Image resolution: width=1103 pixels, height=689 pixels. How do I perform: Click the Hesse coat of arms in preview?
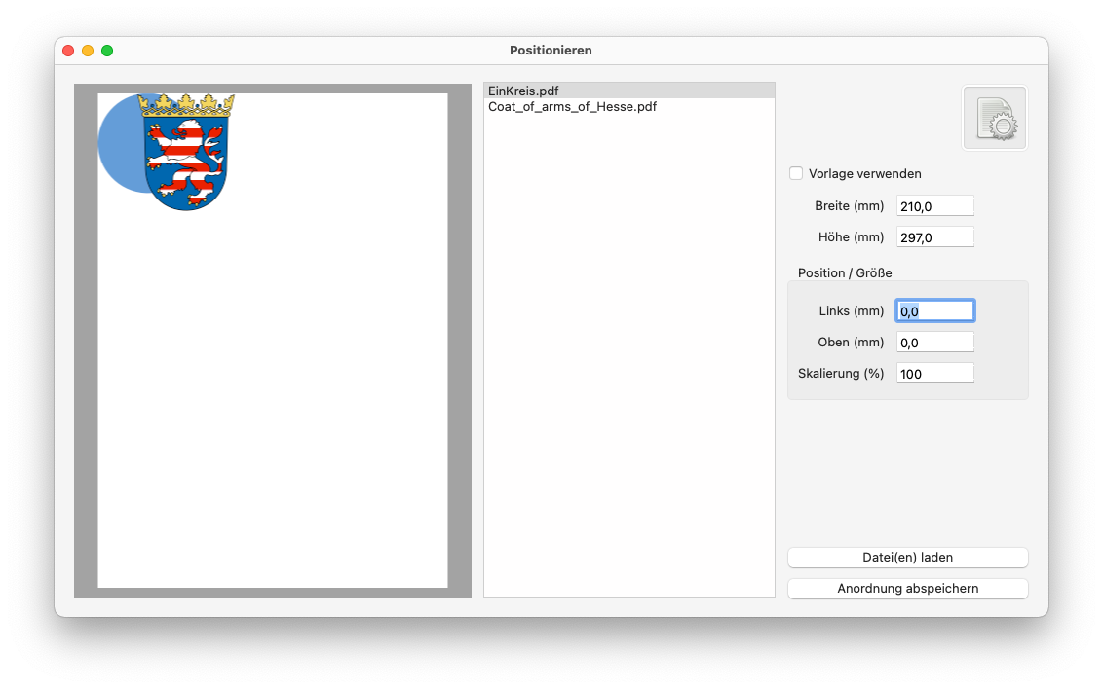186,153
